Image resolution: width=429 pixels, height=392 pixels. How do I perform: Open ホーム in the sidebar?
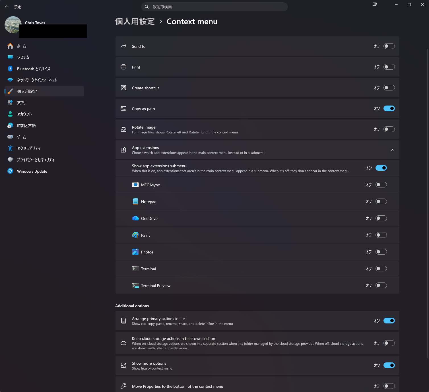tap(44, 46)
